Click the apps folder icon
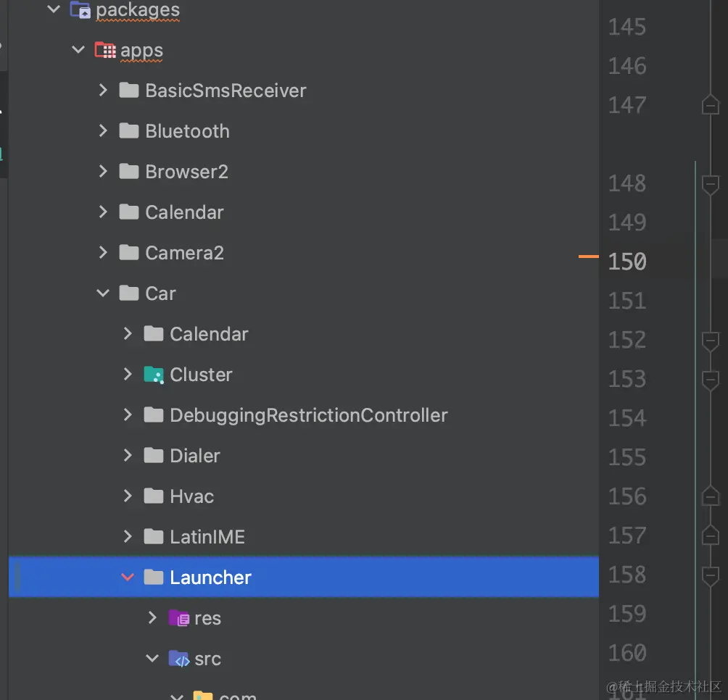The image size is (728, 700). click(105, 51)
